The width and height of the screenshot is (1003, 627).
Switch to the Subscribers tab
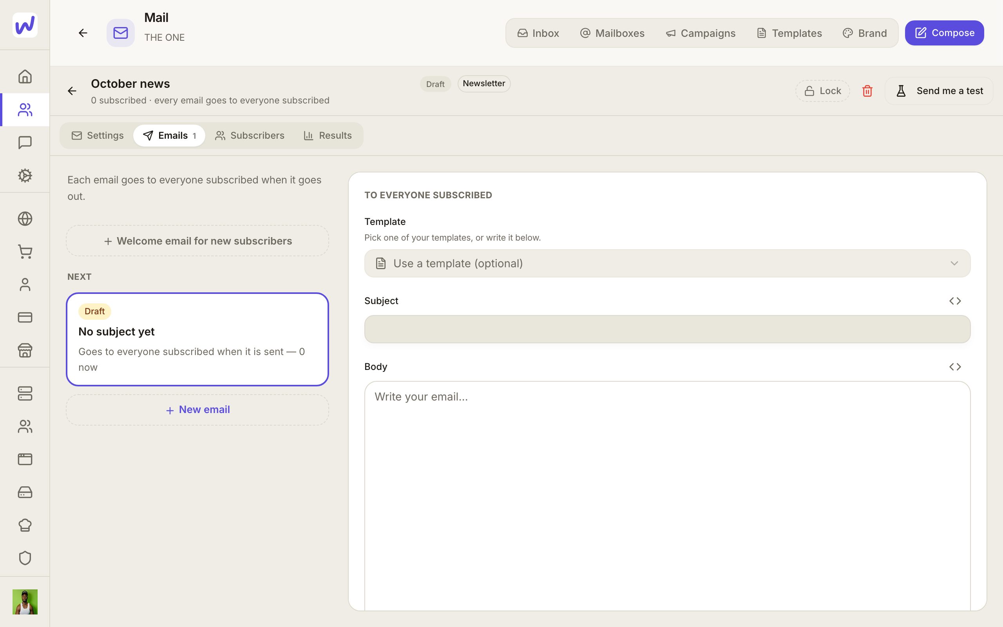pos(250,136)
